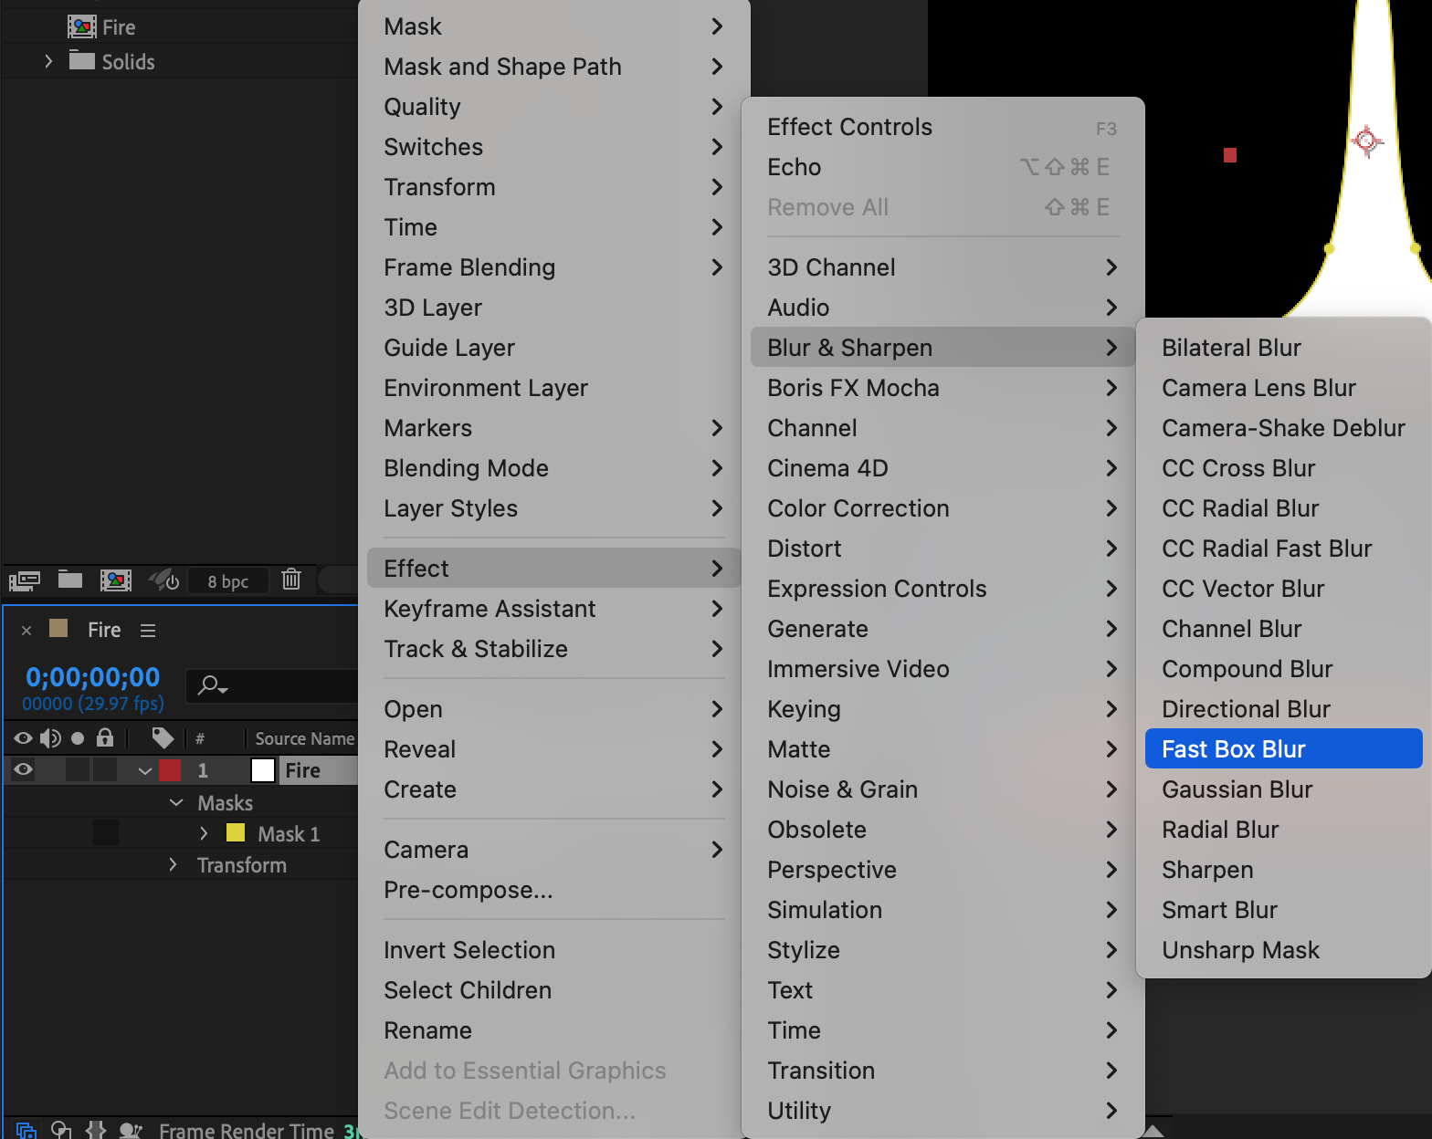Click the label tag column icon
Screen dimensions: 1432x1139
[163, 737]
